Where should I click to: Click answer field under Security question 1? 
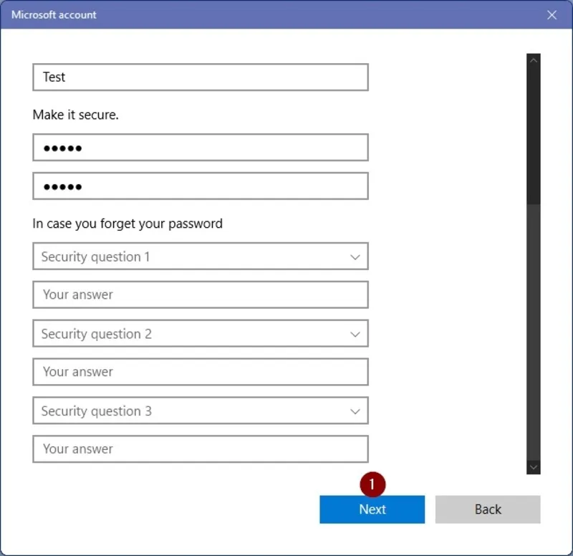(x=201, y=294)
